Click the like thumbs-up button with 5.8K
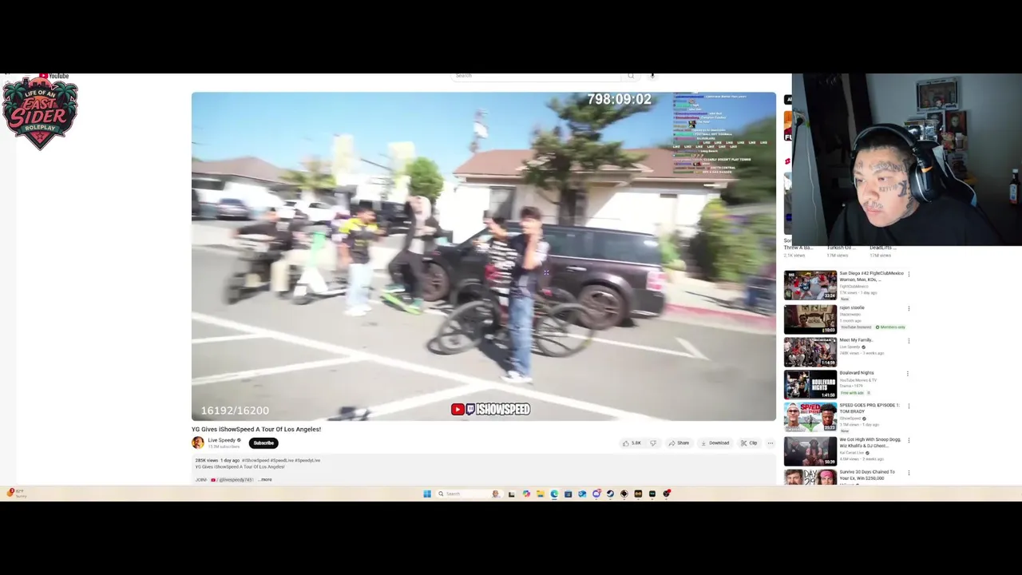 tap(632, 443)
